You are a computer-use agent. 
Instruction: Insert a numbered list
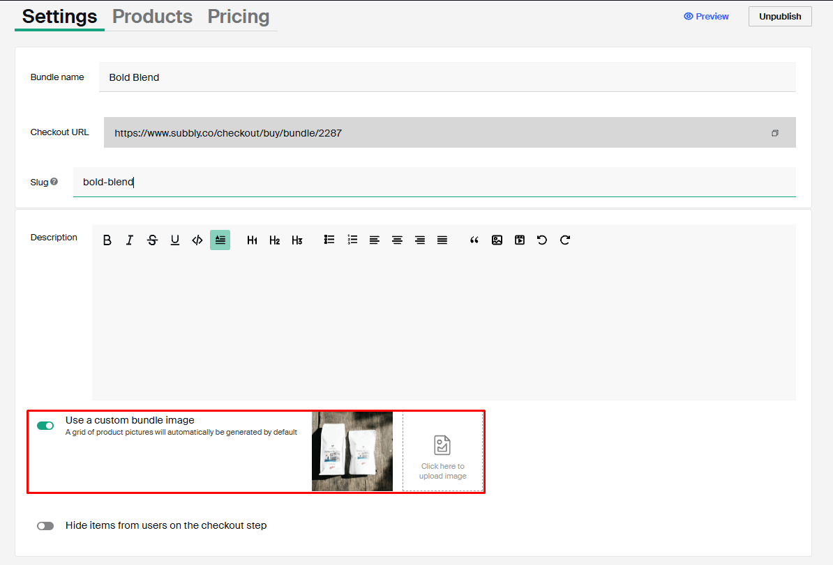(x=352, y=240)
